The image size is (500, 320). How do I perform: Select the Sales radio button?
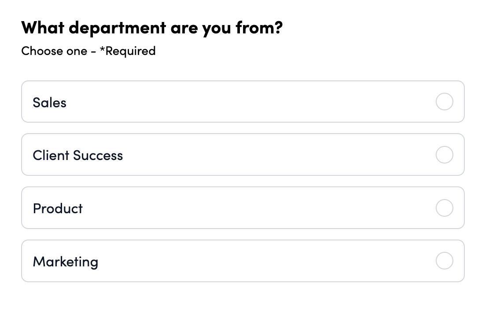pyautogui.click(x=444, y=102)
